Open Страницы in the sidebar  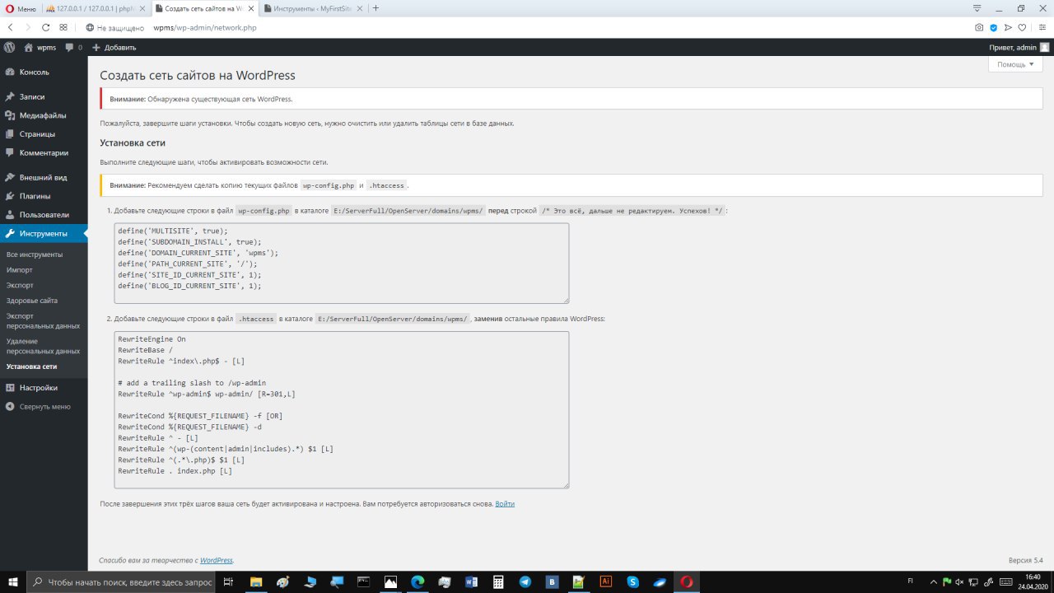coord(44,133)
